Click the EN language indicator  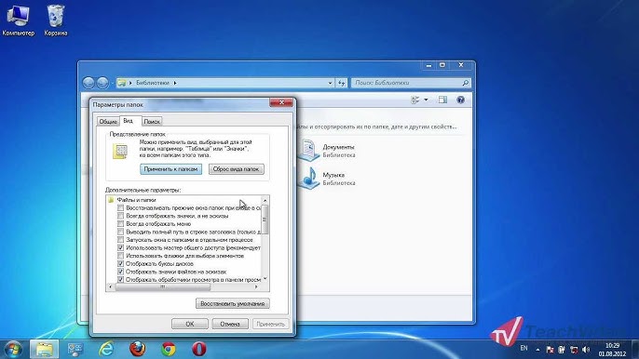524,349
